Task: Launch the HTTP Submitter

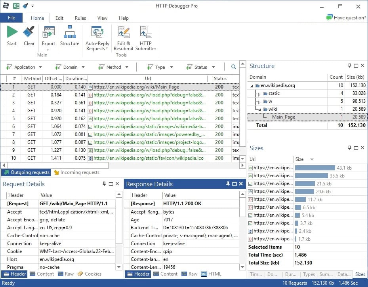Action: (146, 38)
